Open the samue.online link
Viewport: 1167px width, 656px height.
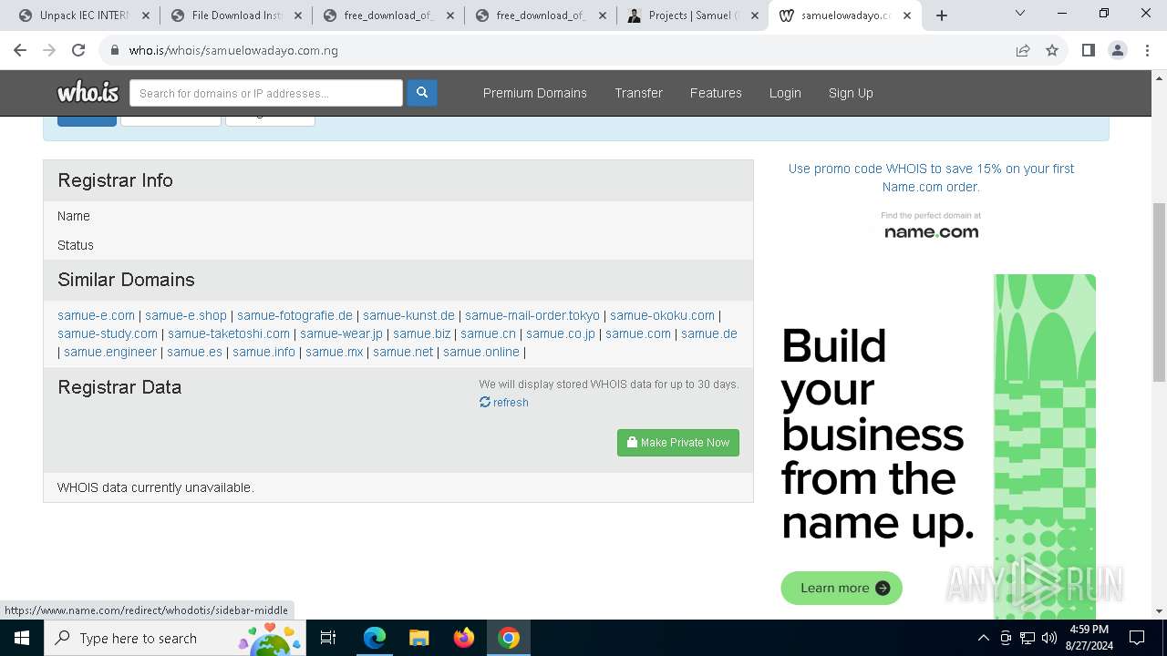[x=481, y=352]
